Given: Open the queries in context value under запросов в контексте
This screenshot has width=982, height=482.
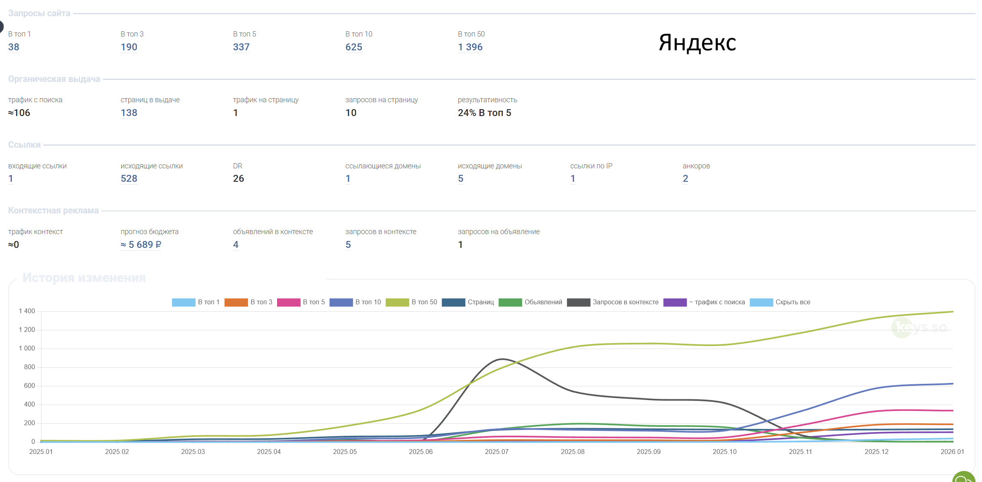Looking at the screenshot, I should coord(348,245).
